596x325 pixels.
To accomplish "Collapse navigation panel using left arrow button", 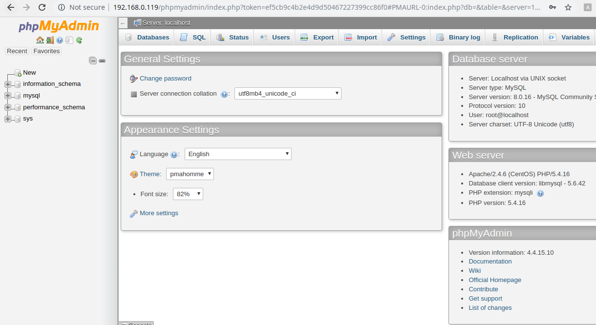I will coord(123,23).
